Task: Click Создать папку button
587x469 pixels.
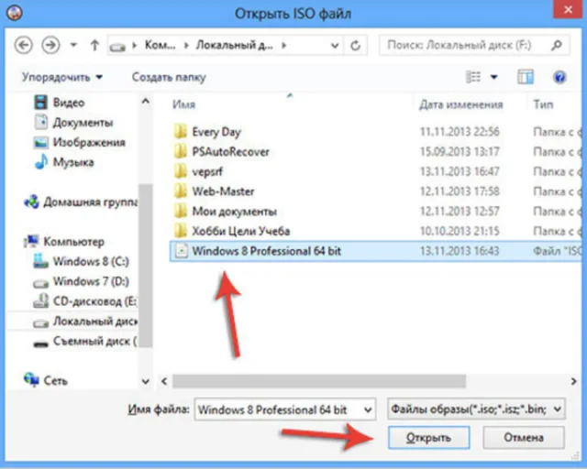Action: point(169,77)
